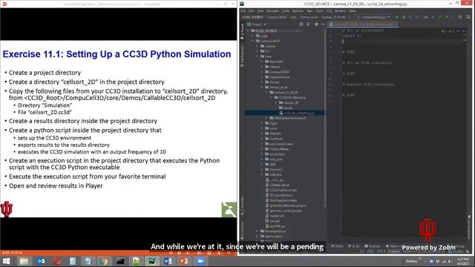Collapse the Demos_local folder

pyautogui.click(x=262, y=88)
